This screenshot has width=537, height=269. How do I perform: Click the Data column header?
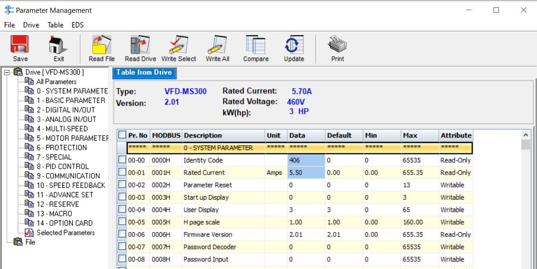coord(306,136)
